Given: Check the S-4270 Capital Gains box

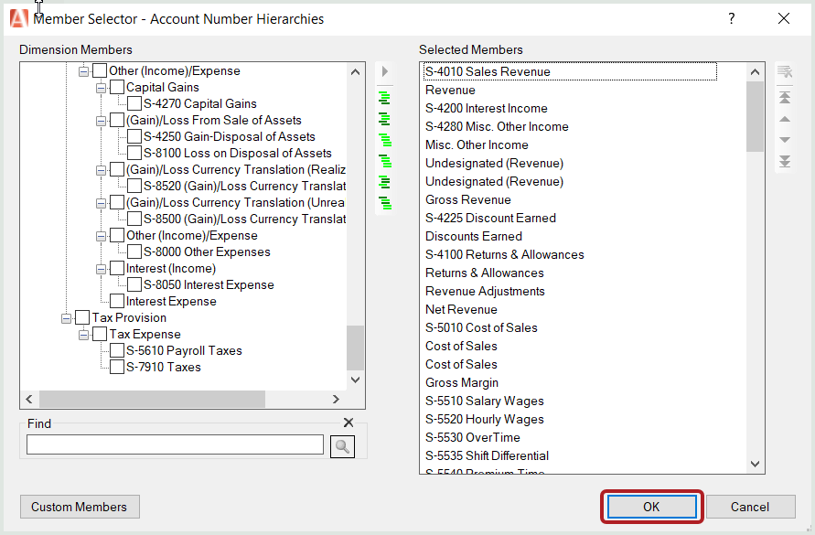Looking at the screenshot, I should (x=134, y=103).
